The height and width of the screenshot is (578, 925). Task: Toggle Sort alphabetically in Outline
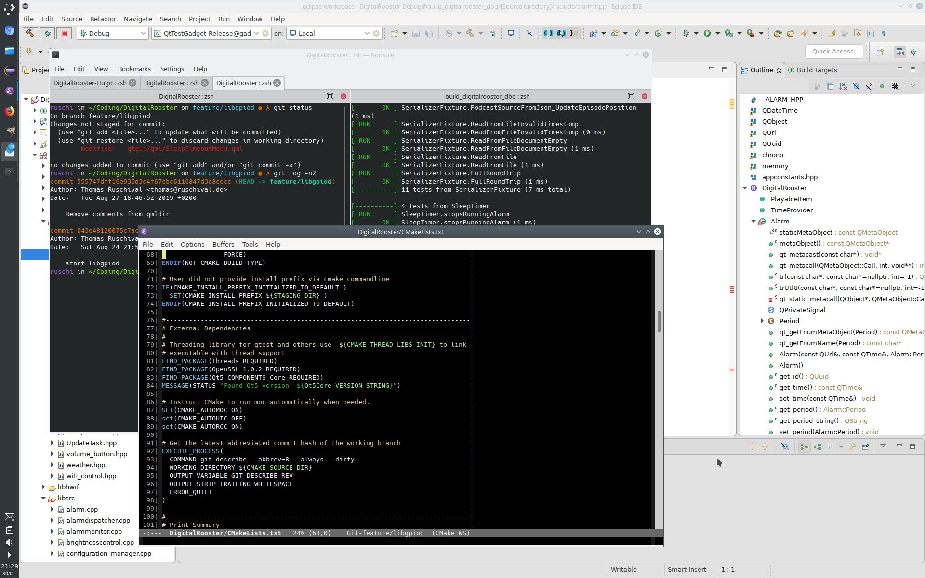843,86
